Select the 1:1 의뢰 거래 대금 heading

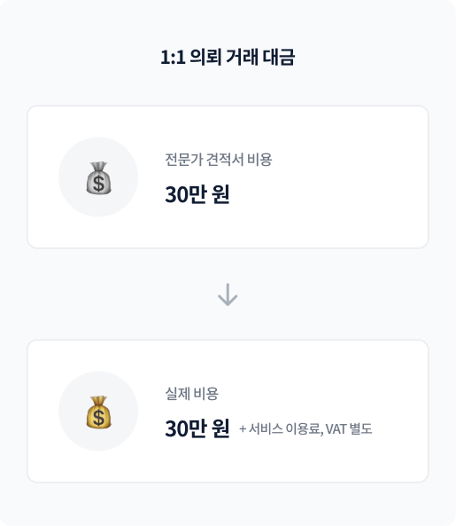click(x=228, y=57)
